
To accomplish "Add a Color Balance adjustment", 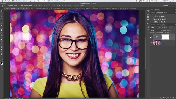I will click(156, 19).
